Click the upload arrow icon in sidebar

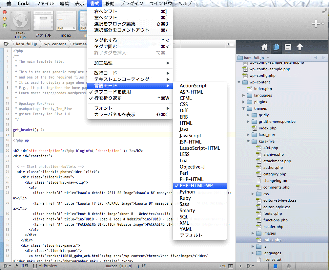click(299, 47)
